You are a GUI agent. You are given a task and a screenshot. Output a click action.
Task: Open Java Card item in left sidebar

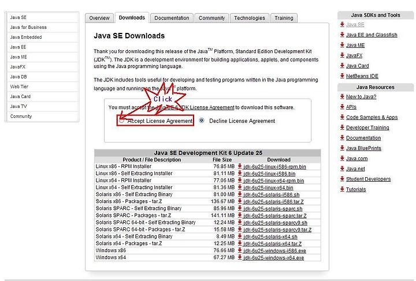pyautogui.click(x=43, y=96)
